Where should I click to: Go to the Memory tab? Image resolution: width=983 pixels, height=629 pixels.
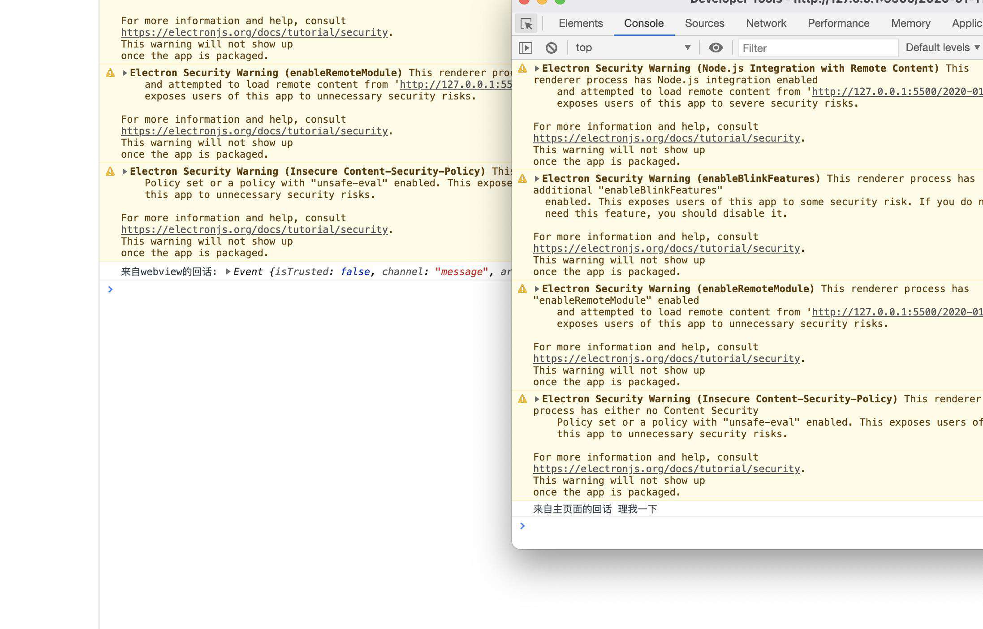911,23
